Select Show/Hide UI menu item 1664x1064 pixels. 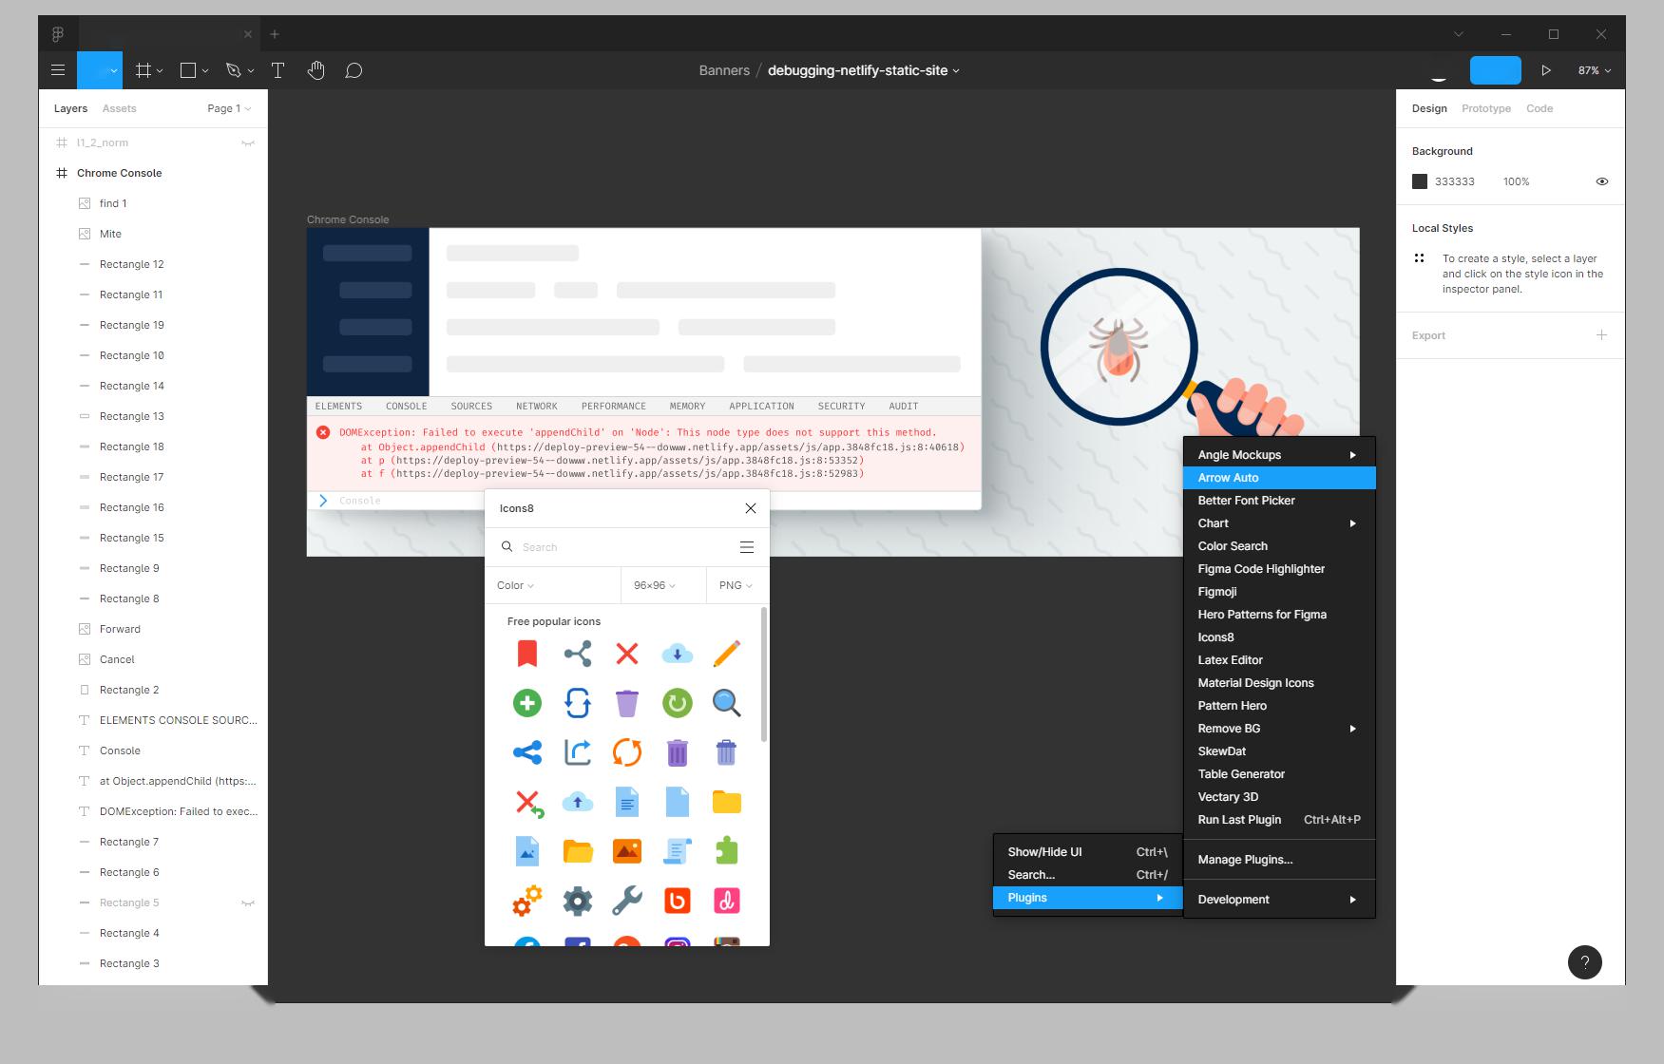1088,852
